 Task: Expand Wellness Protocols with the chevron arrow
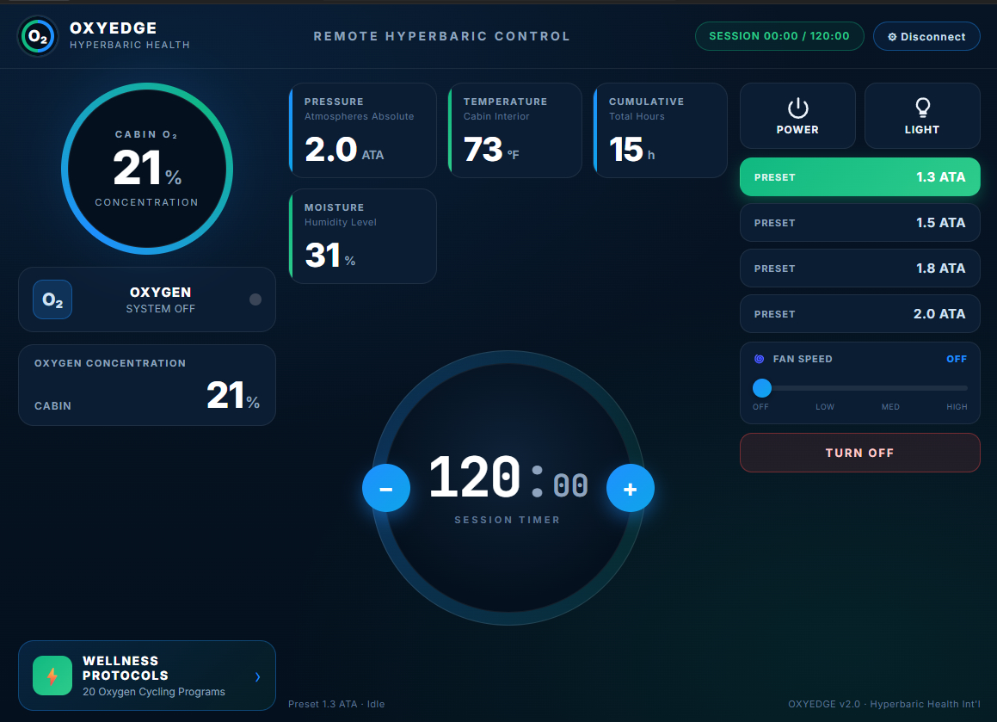coord(257,677)
